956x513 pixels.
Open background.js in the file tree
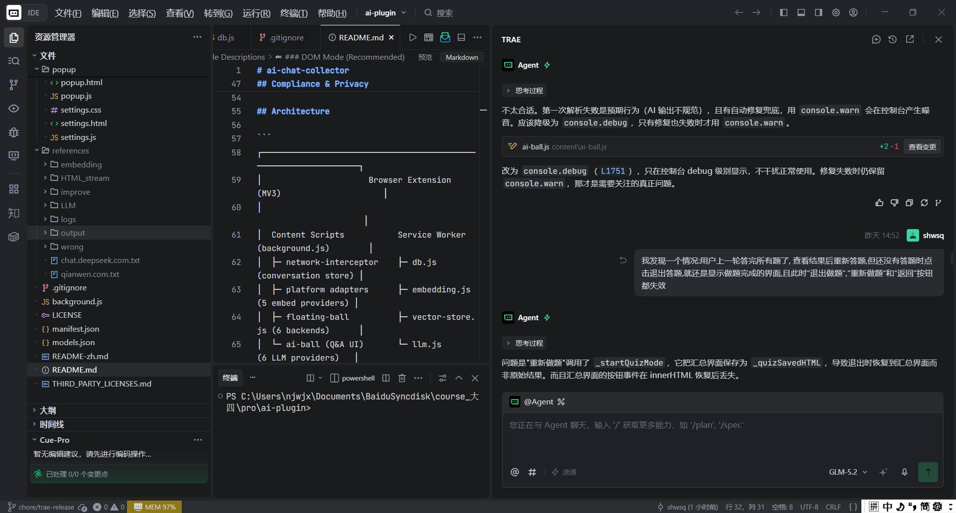119,301
